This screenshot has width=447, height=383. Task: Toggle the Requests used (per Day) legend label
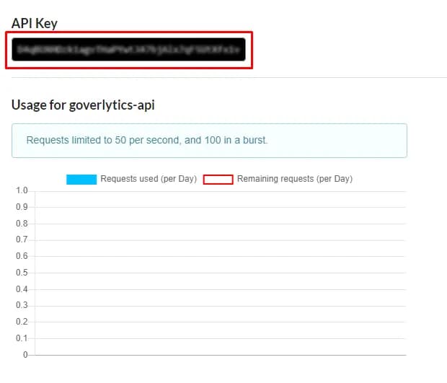(x=149, y=179)
